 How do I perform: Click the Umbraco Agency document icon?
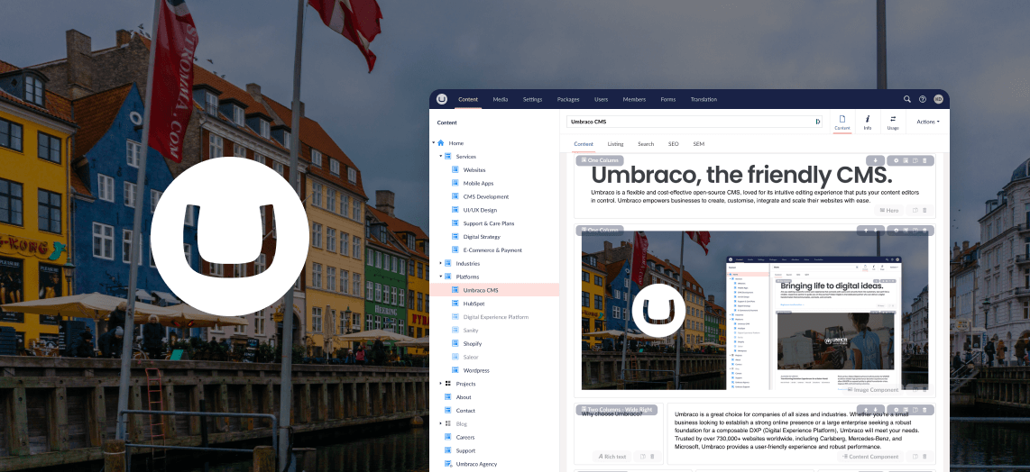pos(448,464)
